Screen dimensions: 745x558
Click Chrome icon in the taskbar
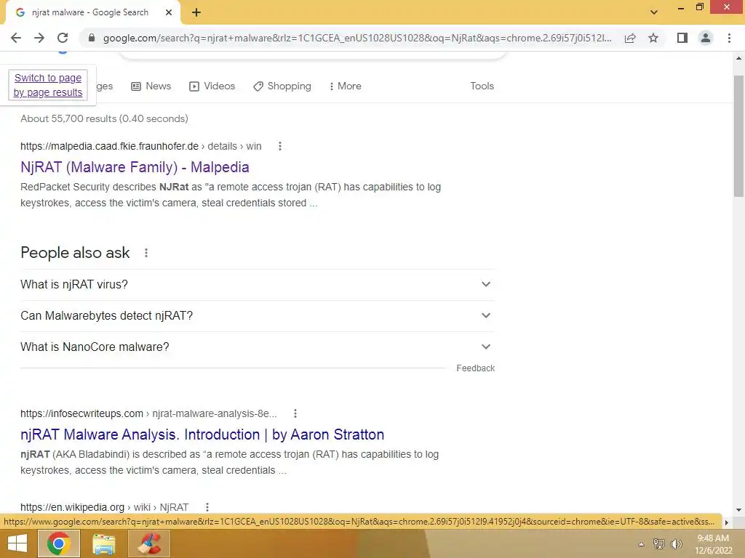click(x=58, y=543)
